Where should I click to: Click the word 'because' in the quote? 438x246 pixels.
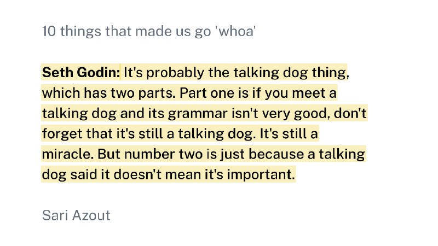275,154
